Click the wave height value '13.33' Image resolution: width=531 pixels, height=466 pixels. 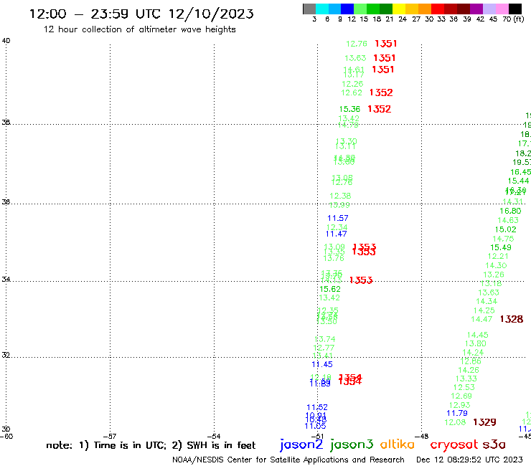[x=466, y=379]
